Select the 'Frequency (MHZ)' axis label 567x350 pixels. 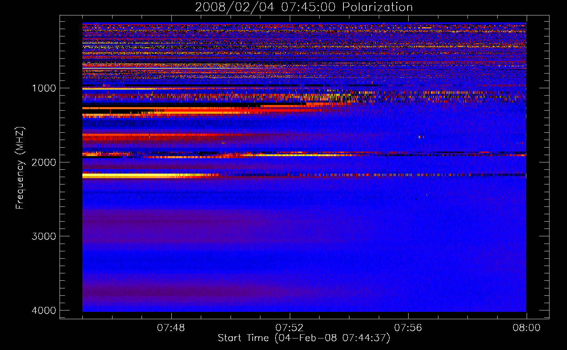pos(20,168)
